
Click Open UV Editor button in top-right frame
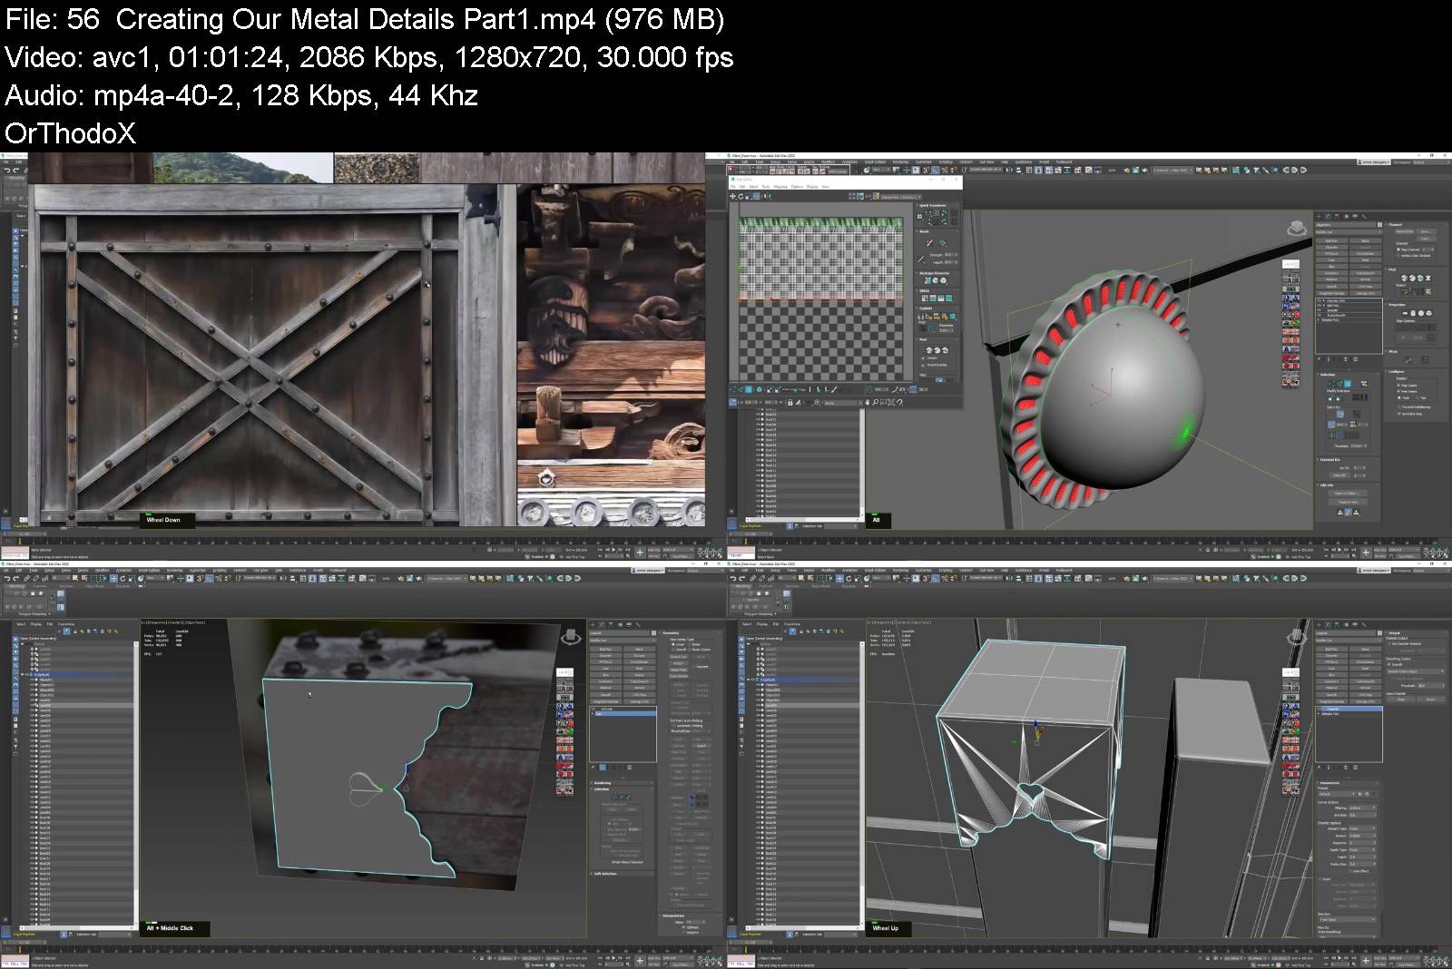coord(1348,494)
